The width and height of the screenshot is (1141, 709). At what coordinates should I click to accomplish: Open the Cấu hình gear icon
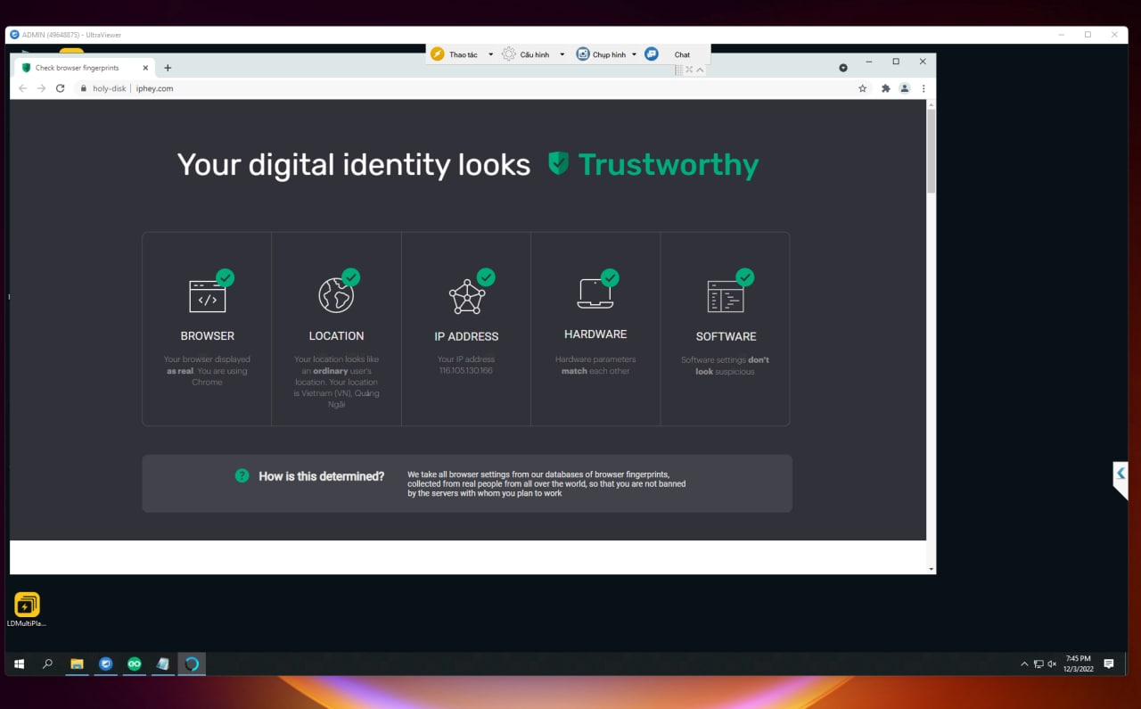pyautogui.click(x=509, y=54)
